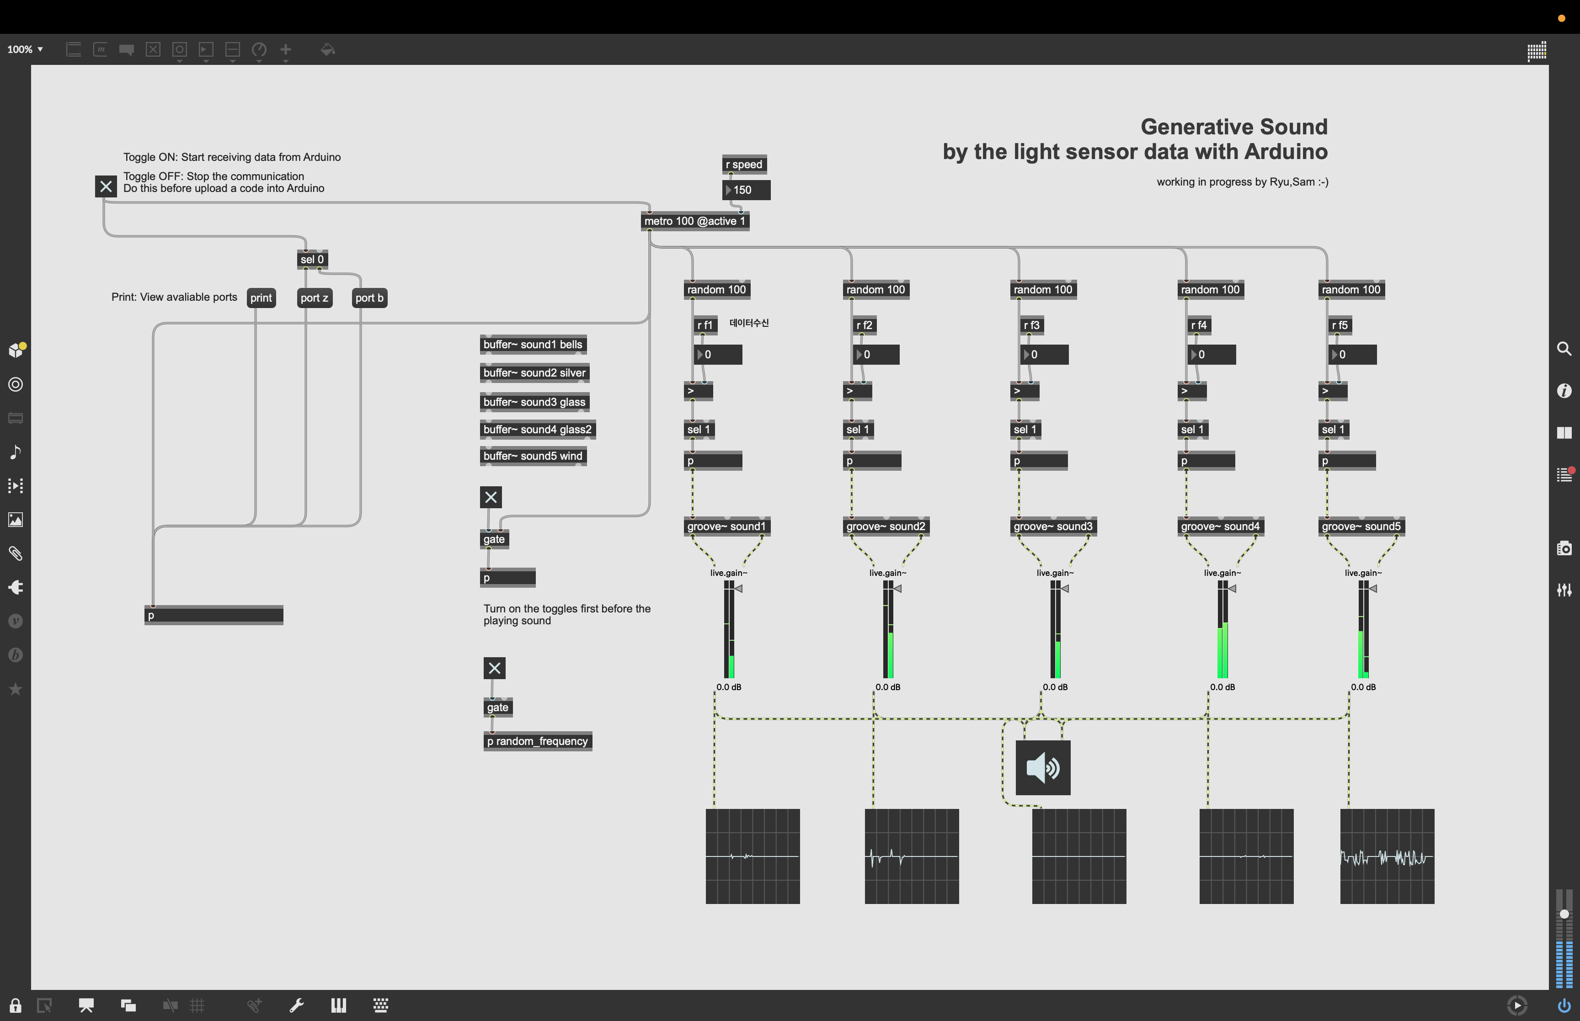Open the images browser sidebar icon
Screen dimensions: 1580x1021
pos(15,520)
